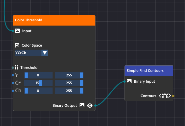Click the Contours output port dot
The image size is (185, 126).
[173, 96]
